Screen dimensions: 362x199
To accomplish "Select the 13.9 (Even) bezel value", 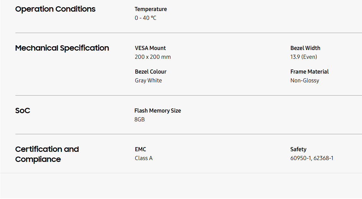I will [x=303, y=57].
